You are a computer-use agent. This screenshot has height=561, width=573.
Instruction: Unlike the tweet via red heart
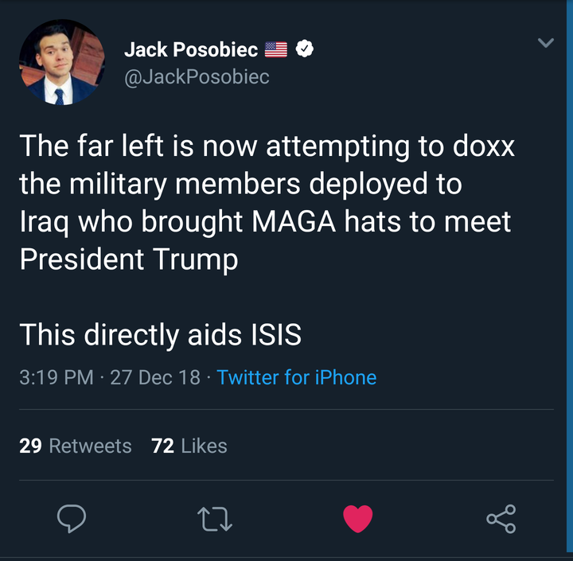point(358,519)
